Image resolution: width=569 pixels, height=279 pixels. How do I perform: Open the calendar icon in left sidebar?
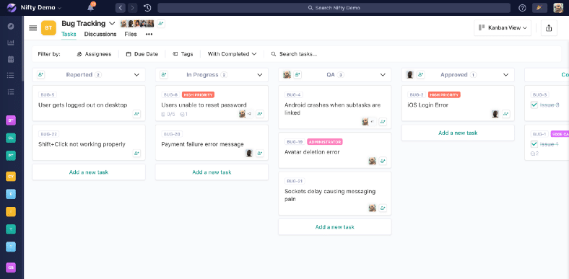pos(11,59)
